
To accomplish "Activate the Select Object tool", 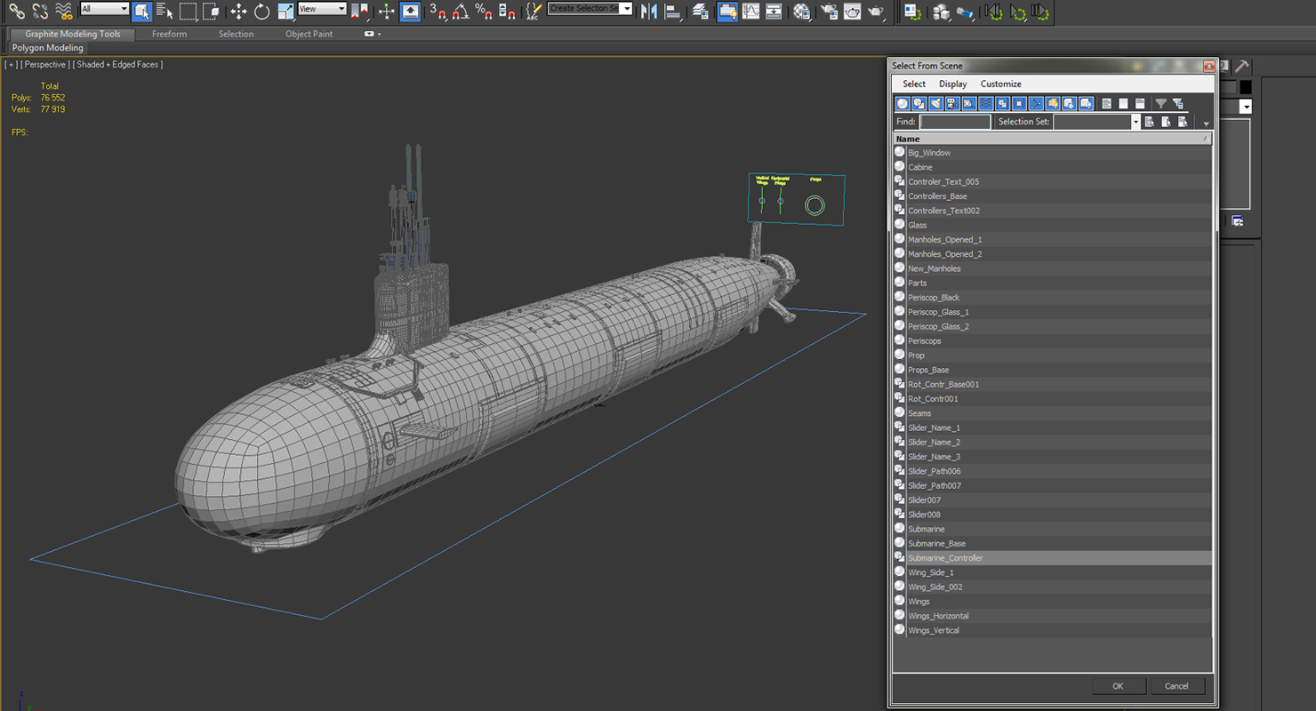I will (142, 12).
